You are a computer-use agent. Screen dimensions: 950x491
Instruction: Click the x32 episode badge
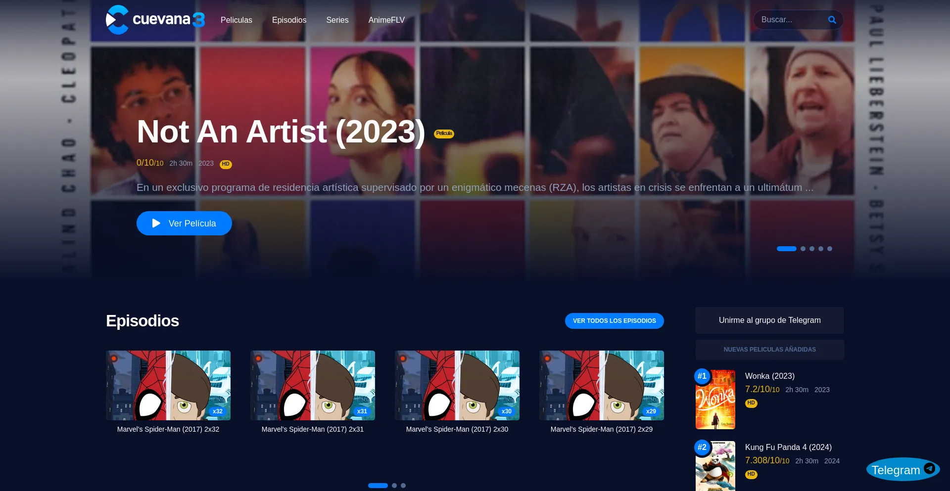pos(218,411)
